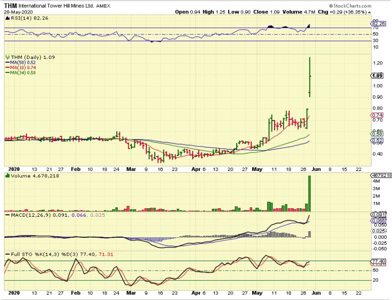This screenshot has height=300, width=392.
Task: Click the 4678218 volume axis tag
Action: click(381, 176)
